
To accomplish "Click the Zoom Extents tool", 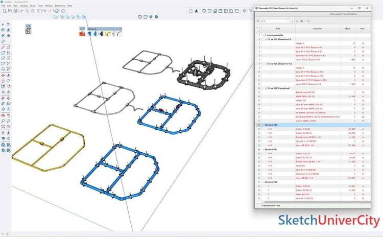I will pyautogui.click(x=3, y=126).
